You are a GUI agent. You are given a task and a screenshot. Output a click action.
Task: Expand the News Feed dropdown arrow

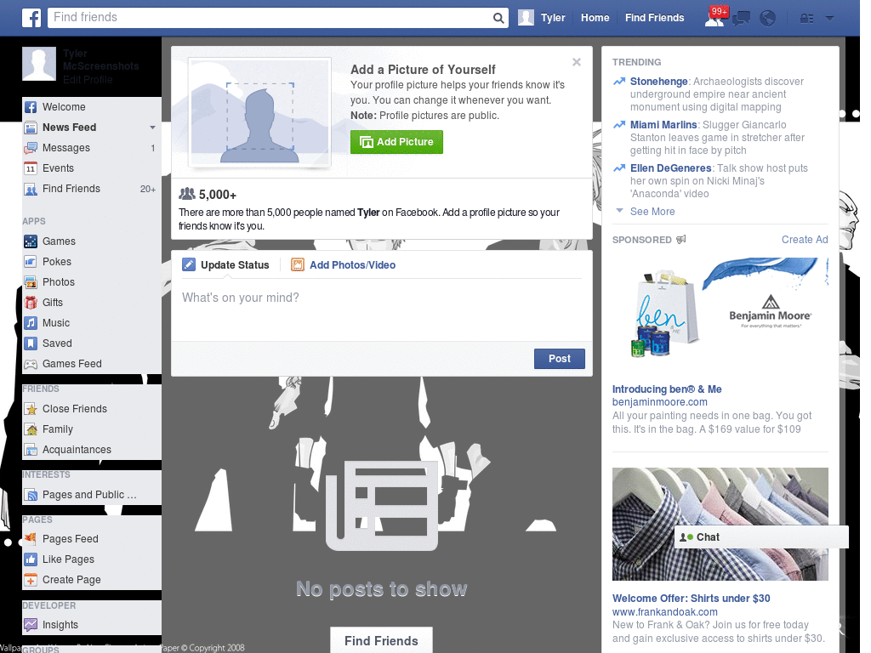pos(152,128)
